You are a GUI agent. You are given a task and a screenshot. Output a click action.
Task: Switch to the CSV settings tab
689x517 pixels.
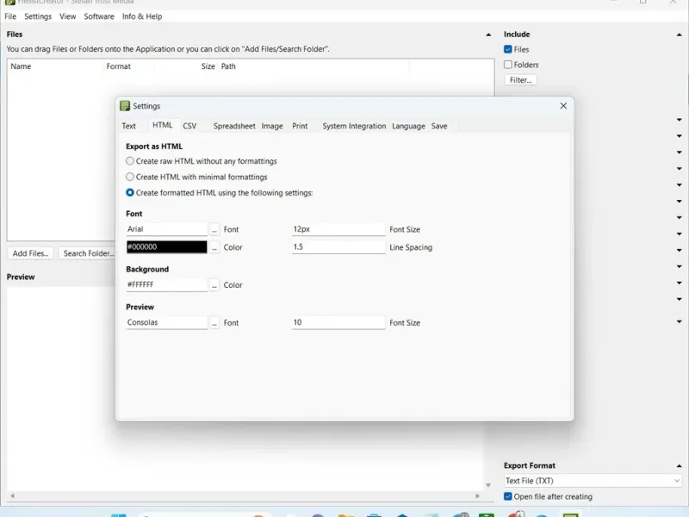189,126
